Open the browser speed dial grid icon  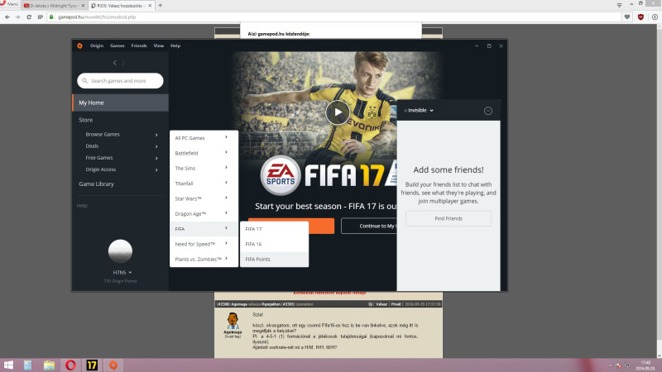pyautogui.click(x=40, y=17)
